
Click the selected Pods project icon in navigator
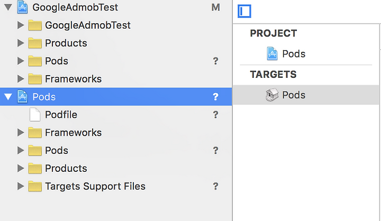click(x=22, y=96)
